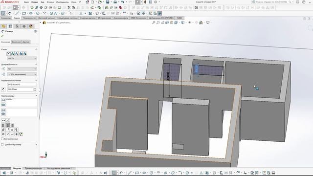Select the Corner Rectangle sketch tool

pyautogui.click(x=24, y=13)
